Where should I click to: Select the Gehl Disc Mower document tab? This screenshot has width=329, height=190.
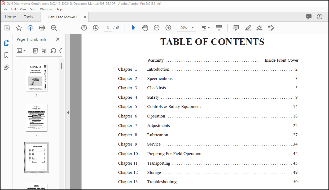tap(64, 17)
